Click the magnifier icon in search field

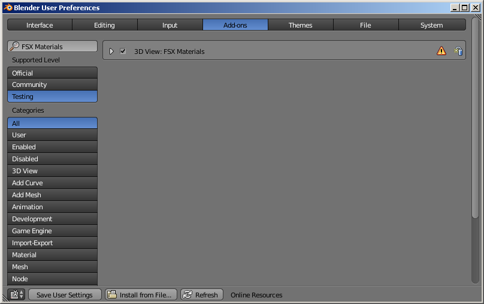coord(14,46)
